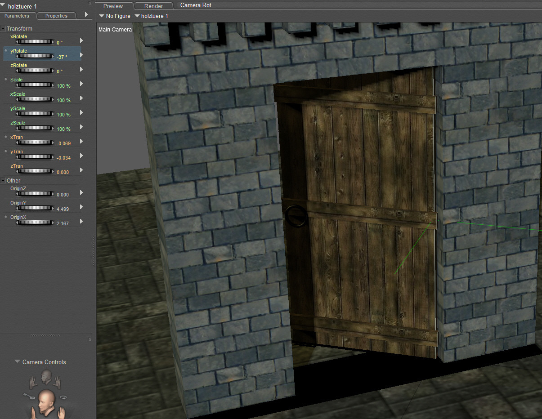Click the xScale parameter dial
This screenshot has height=419, width=542.
point(35,99)
